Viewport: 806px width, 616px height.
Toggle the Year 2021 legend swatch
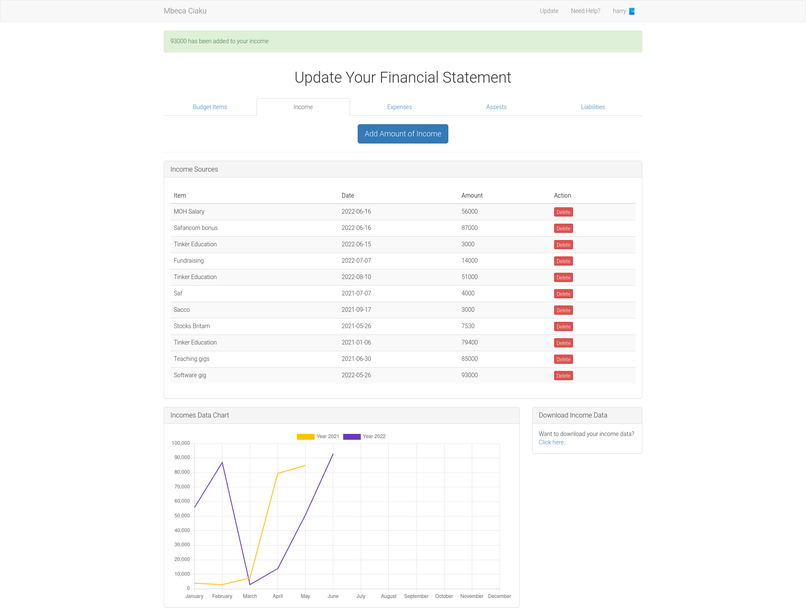[305, 436]
